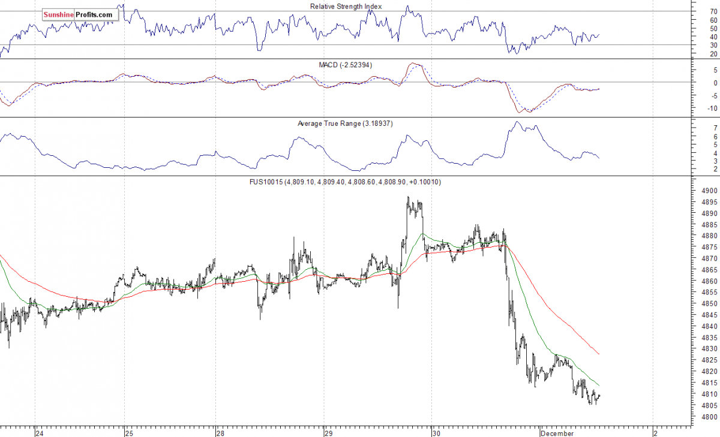Select date label 24 on time axis
Viewport: 720px width, 437px height.
39,432
